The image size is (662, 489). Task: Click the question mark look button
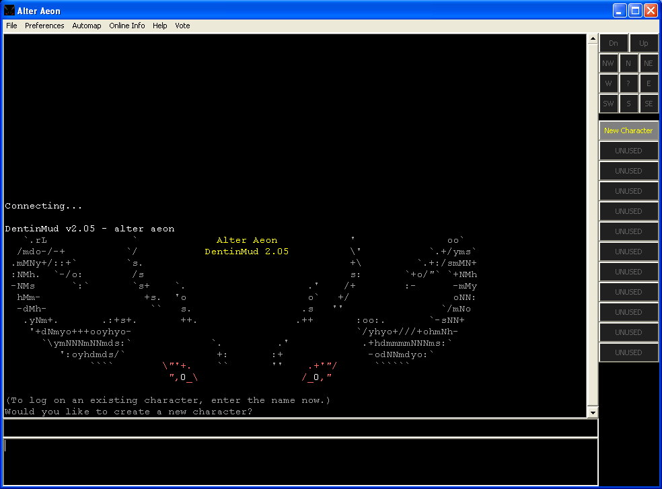click(628, 83)
